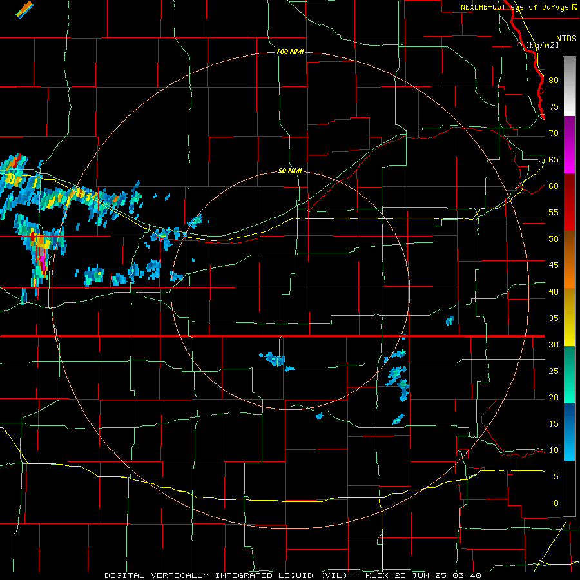Click the 20 value on the VIL scale
Screen dimensions: 580x580
[x=554, y=397]
